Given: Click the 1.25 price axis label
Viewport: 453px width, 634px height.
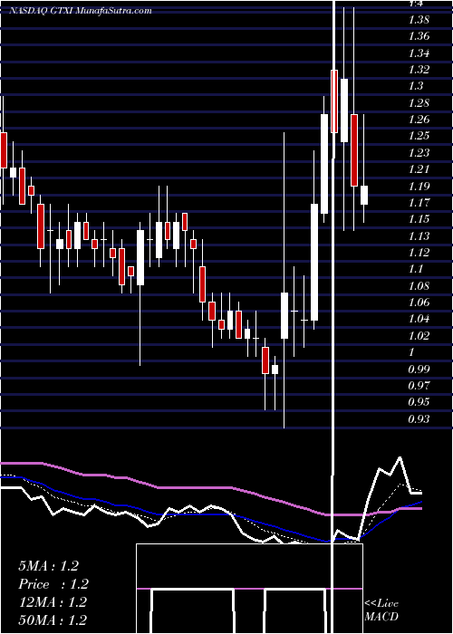Looking at the screenshot, I should point(419,136).
